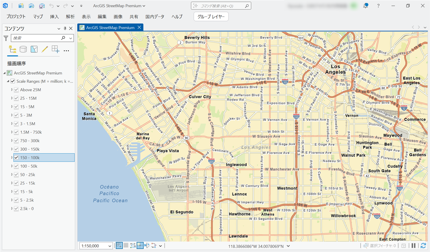430x252 pixels.
Task: Open the notifications bell icon
Action: coord(365,6)
